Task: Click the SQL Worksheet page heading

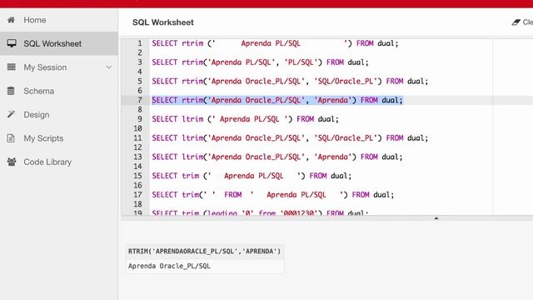Action: point(163,22)
